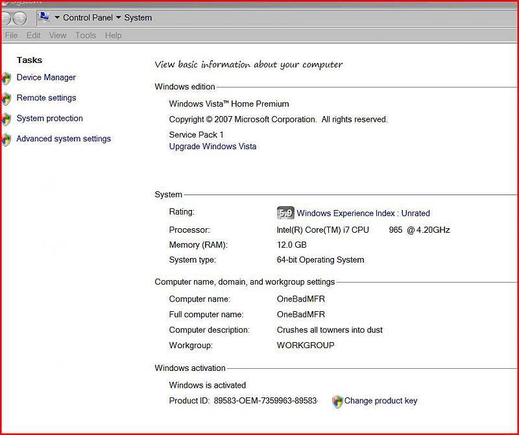
Task: Click the Windows edition section heading
Action: (x=185, y=87)
